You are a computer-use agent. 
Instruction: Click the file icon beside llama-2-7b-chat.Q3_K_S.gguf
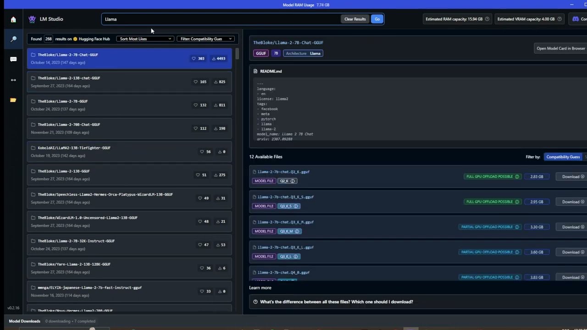[255, 197]
